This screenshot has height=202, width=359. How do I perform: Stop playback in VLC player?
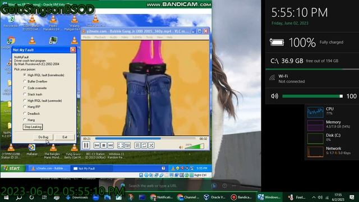click(x=103, y=145)
